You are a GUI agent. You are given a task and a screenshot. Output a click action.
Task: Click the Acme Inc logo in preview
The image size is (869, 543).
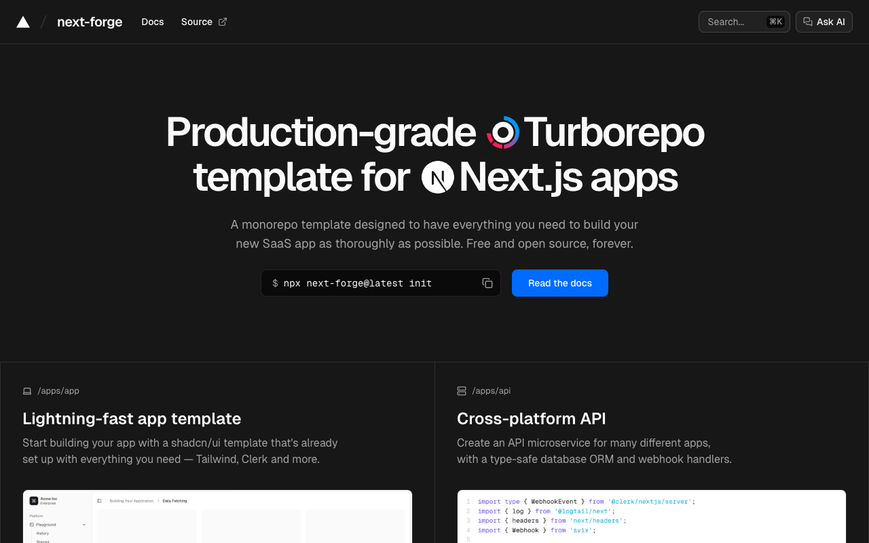point(33,500)
